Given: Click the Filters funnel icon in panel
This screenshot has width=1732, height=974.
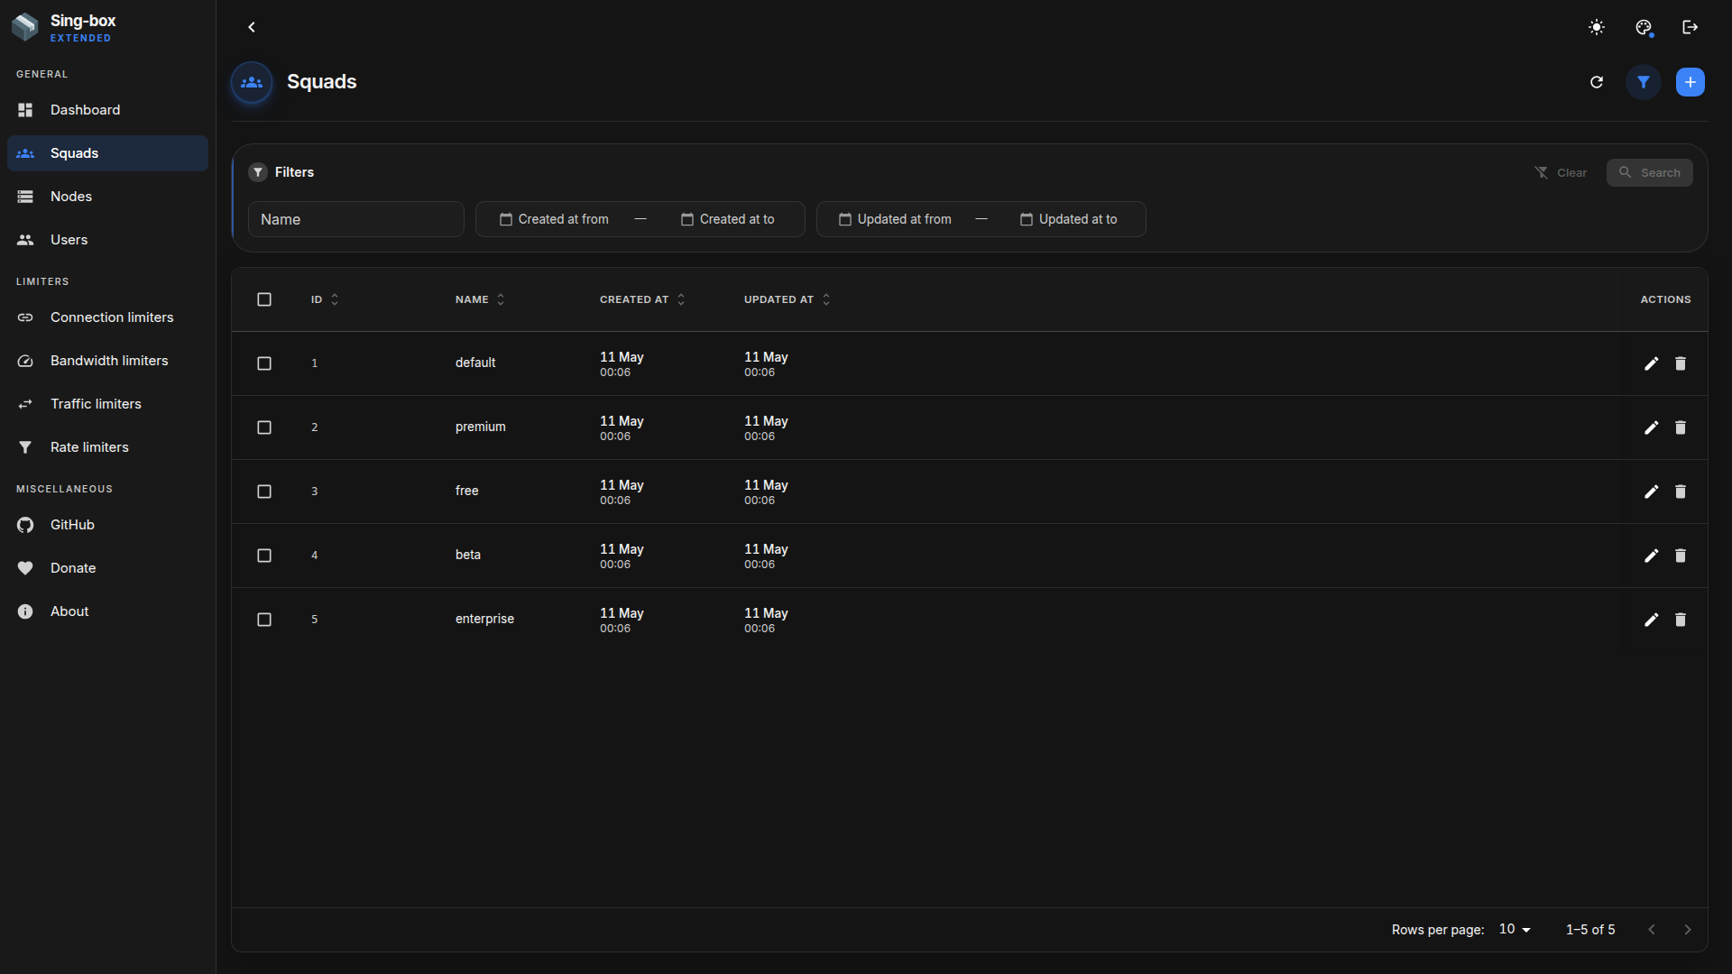Looking at the screenshot, I should (x=258, y=172).
